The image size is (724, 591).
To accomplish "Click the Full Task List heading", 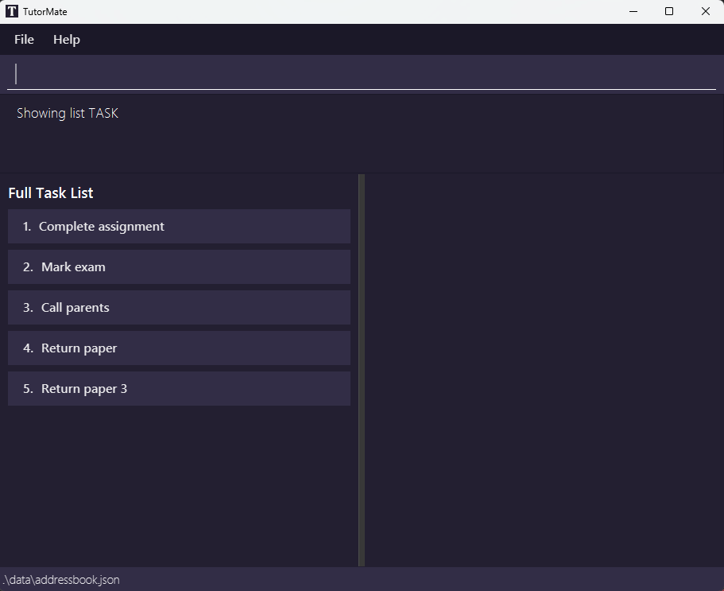I will click(51, 193).
